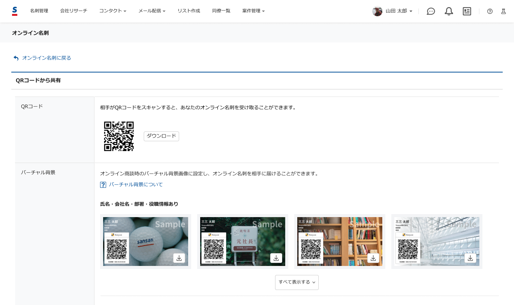The height and width of the screenshot is (305, 514).
Task: Open the chat messages icon
Action: [431, 11]
